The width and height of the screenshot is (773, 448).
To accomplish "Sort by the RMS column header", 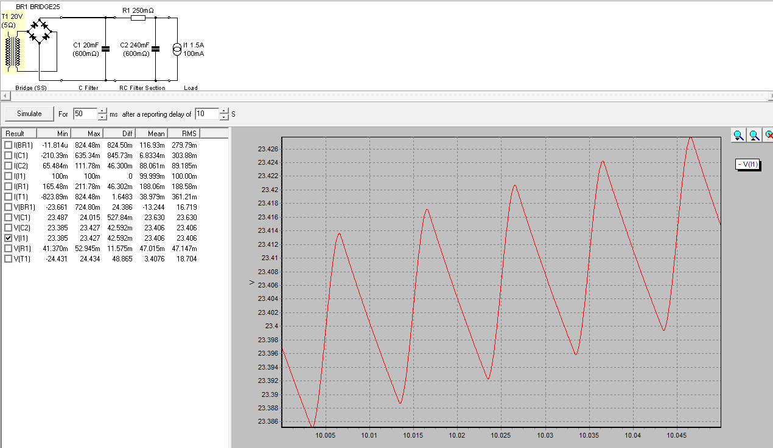I will pos(184,134).
